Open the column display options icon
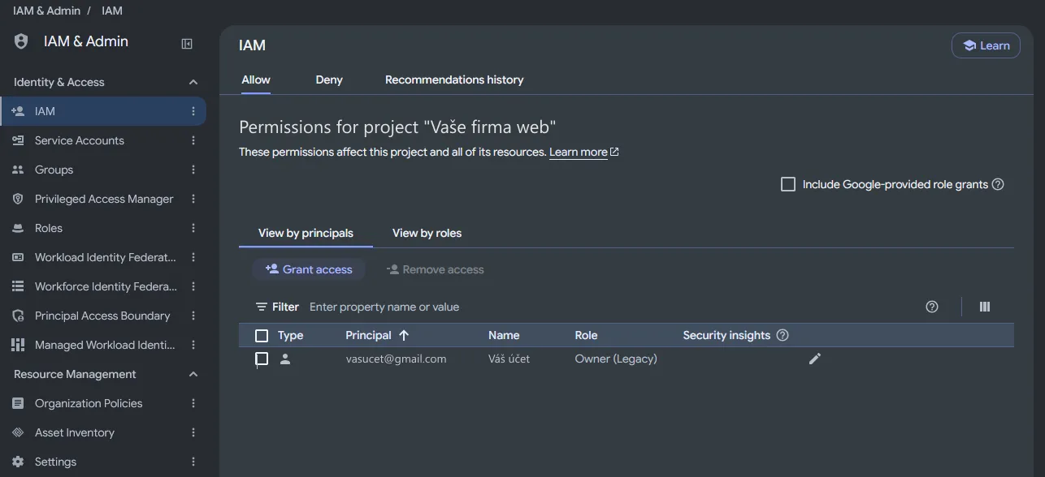 tap(985, 307)
